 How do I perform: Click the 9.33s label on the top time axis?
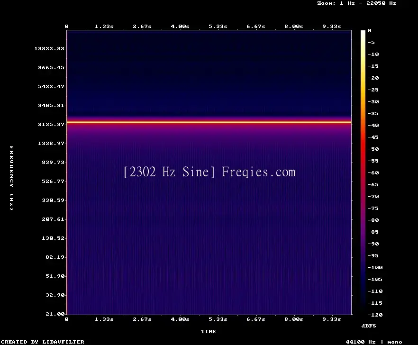coord(332,26)
